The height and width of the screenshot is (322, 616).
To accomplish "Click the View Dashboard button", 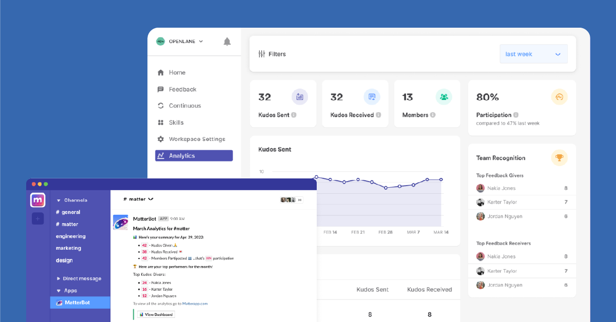I will (x=156, y=314).
